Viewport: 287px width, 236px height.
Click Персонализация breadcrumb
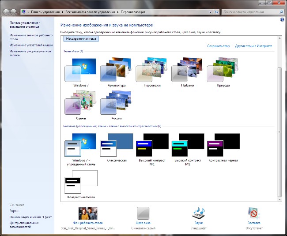pos(133,12)
